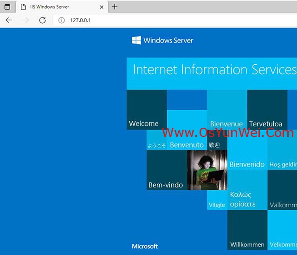Click the 127.0.0.1 address bar

point(175,20)
